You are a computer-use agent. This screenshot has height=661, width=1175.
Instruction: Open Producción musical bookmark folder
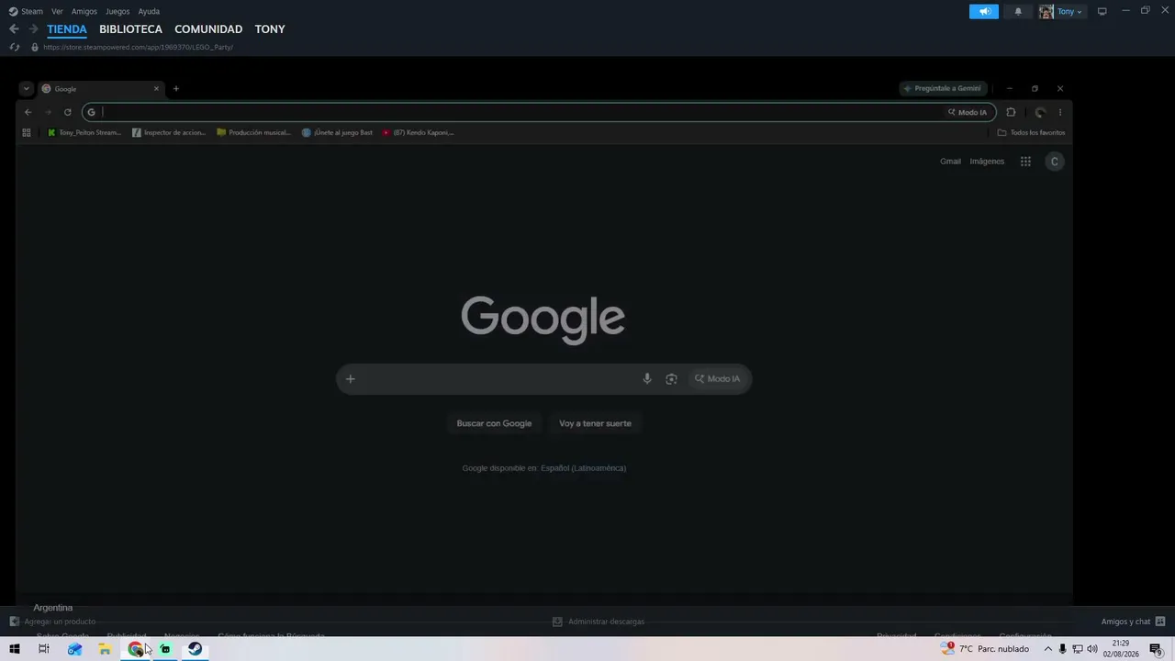click(x=253, y=132)
